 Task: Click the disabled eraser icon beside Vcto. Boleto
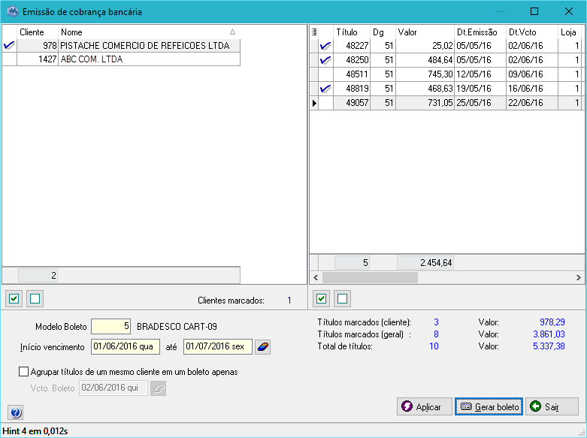(159, 388)
